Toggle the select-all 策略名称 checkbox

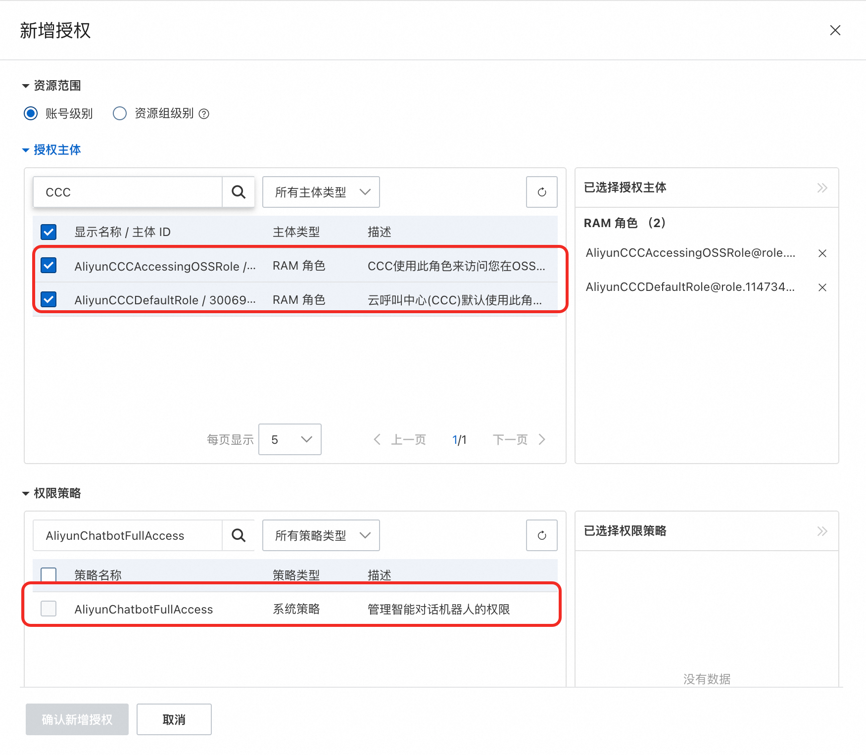click(48, 575)
